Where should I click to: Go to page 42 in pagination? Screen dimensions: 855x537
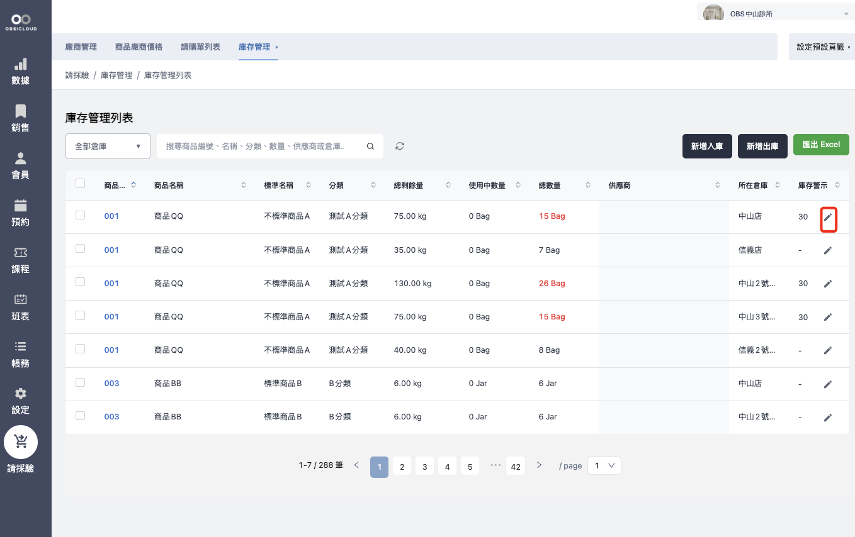(516, 466)
